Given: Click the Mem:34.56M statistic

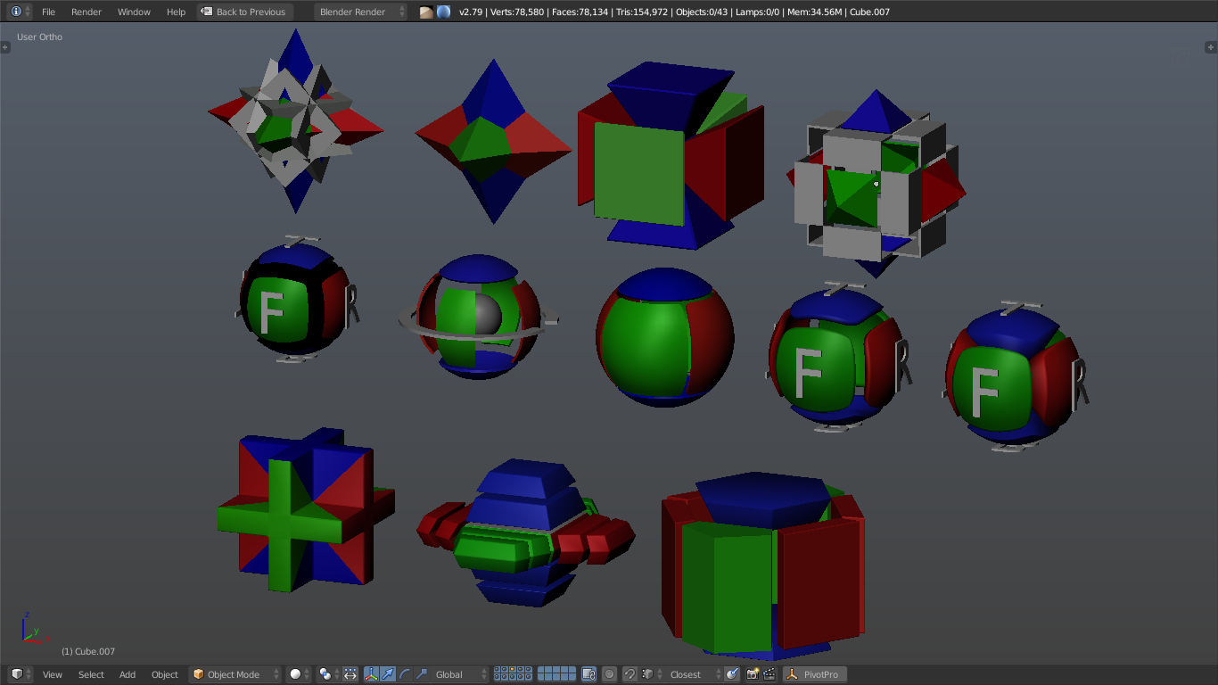Looking at the screenshot, I should 815,12.
